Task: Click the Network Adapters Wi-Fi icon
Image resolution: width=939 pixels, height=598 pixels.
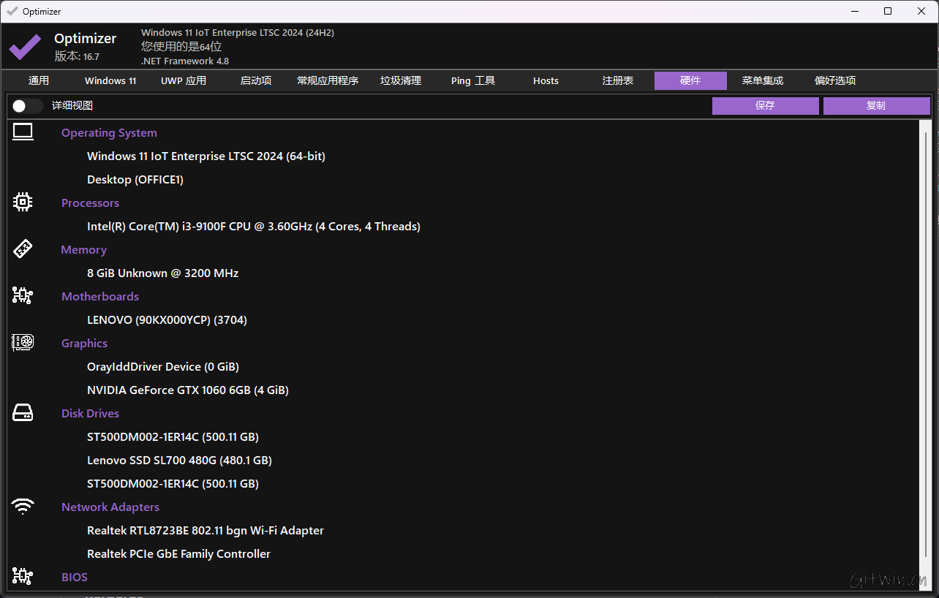Action: pyautogui.click(x=22, y=506)
